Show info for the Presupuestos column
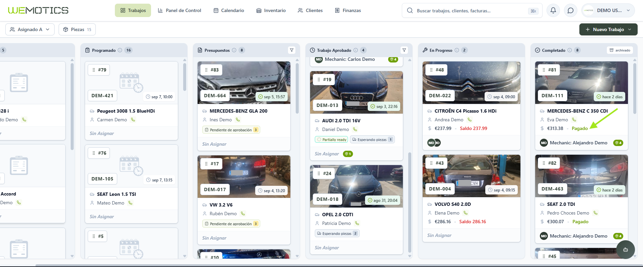 (234, 50)
